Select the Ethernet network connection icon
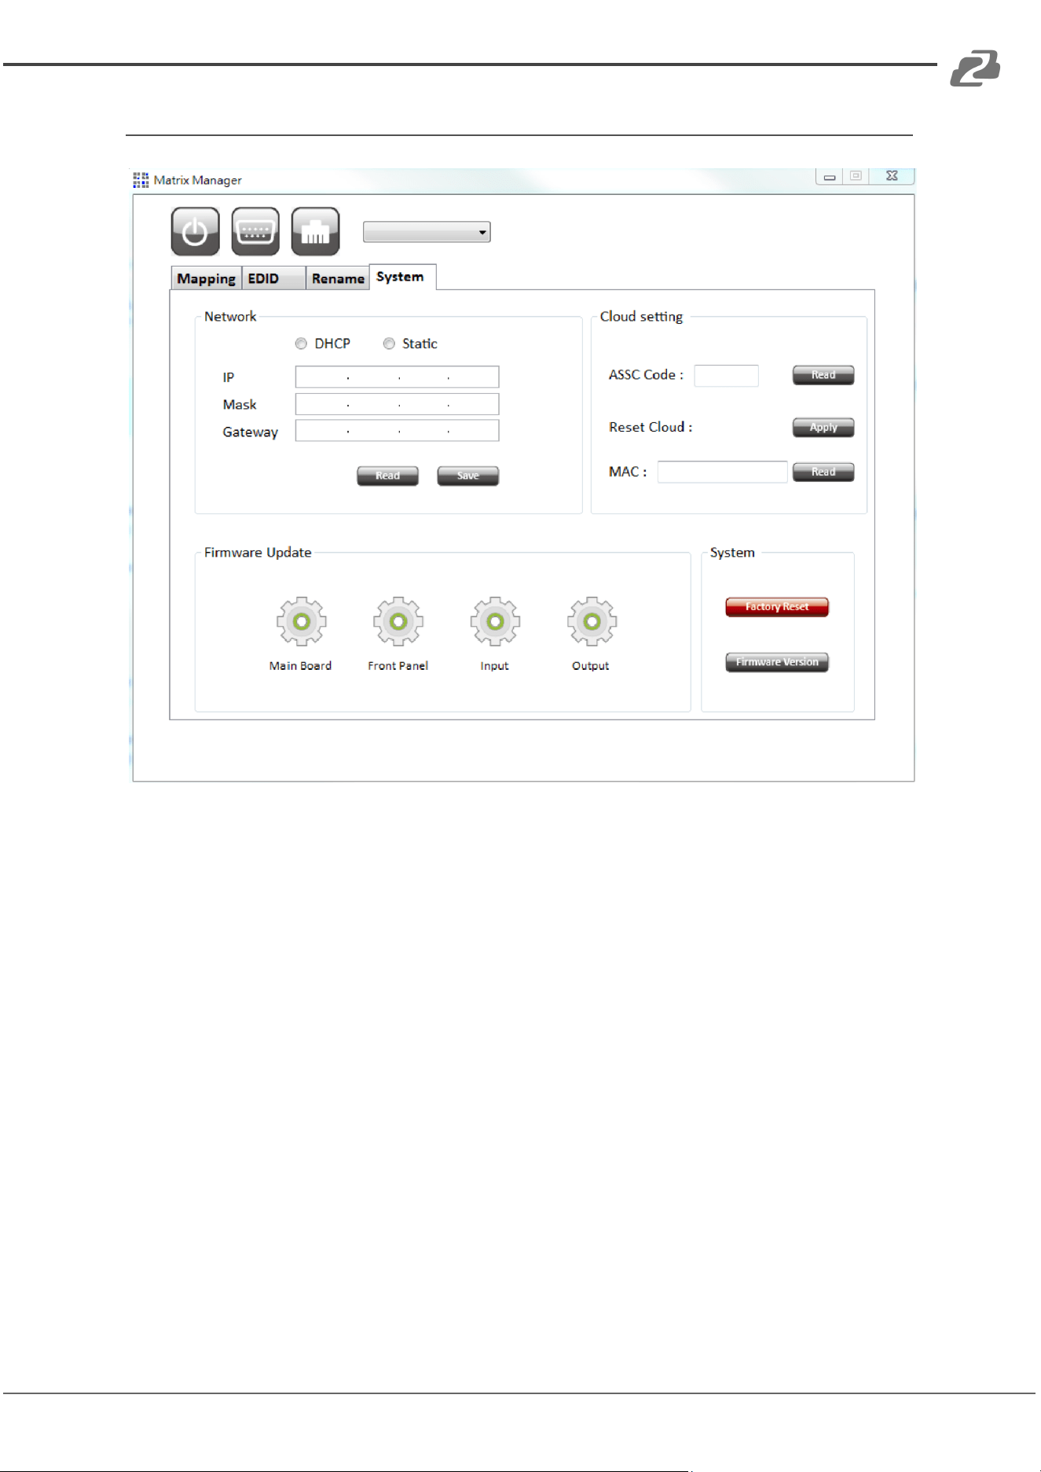This screenshot has height=1472, width=1041. (315, 231)
